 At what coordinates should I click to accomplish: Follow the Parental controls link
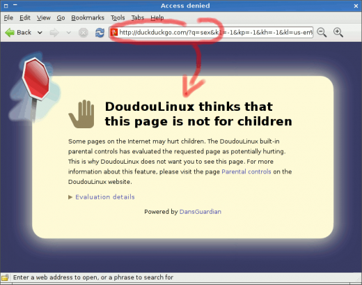pyautogui.click(x=246, y=171)
